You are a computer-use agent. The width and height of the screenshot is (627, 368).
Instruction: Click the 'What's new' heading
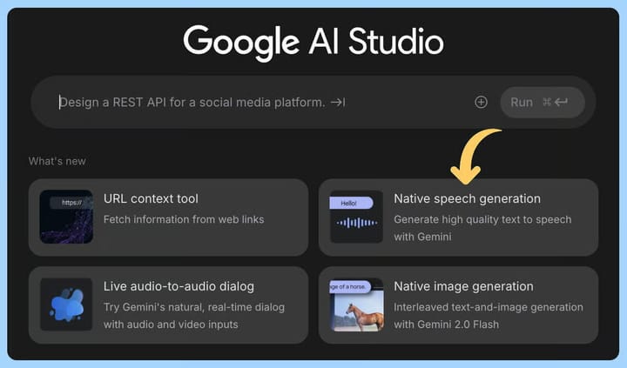[57, 161]
